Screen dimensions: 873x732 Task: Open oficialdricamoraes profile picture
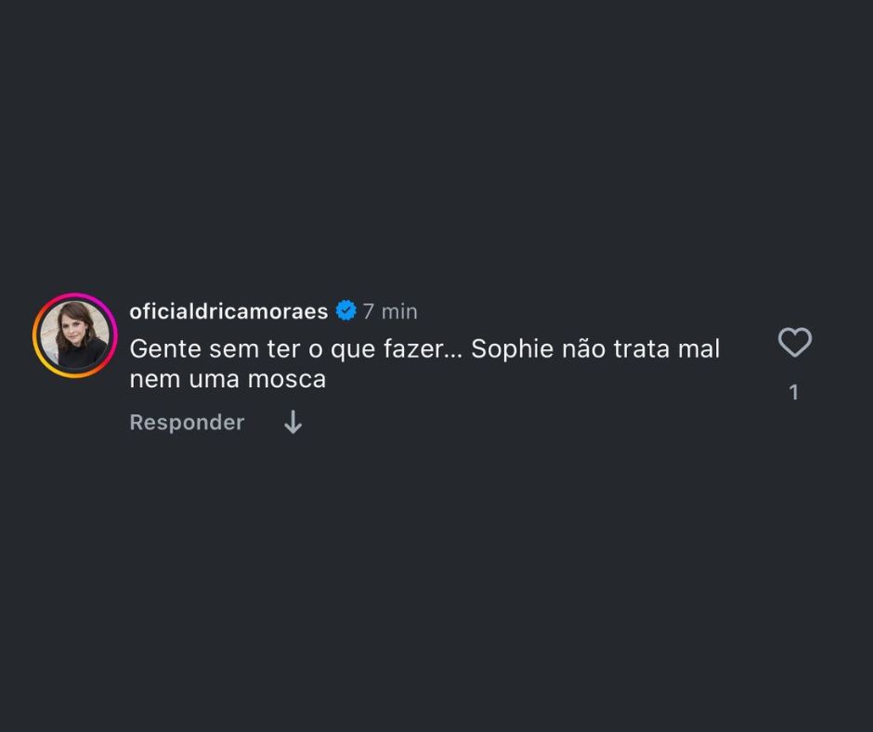pos(74,335)
